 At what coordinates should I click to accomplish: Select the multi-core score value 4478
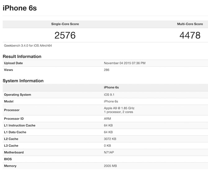[190, 35]
